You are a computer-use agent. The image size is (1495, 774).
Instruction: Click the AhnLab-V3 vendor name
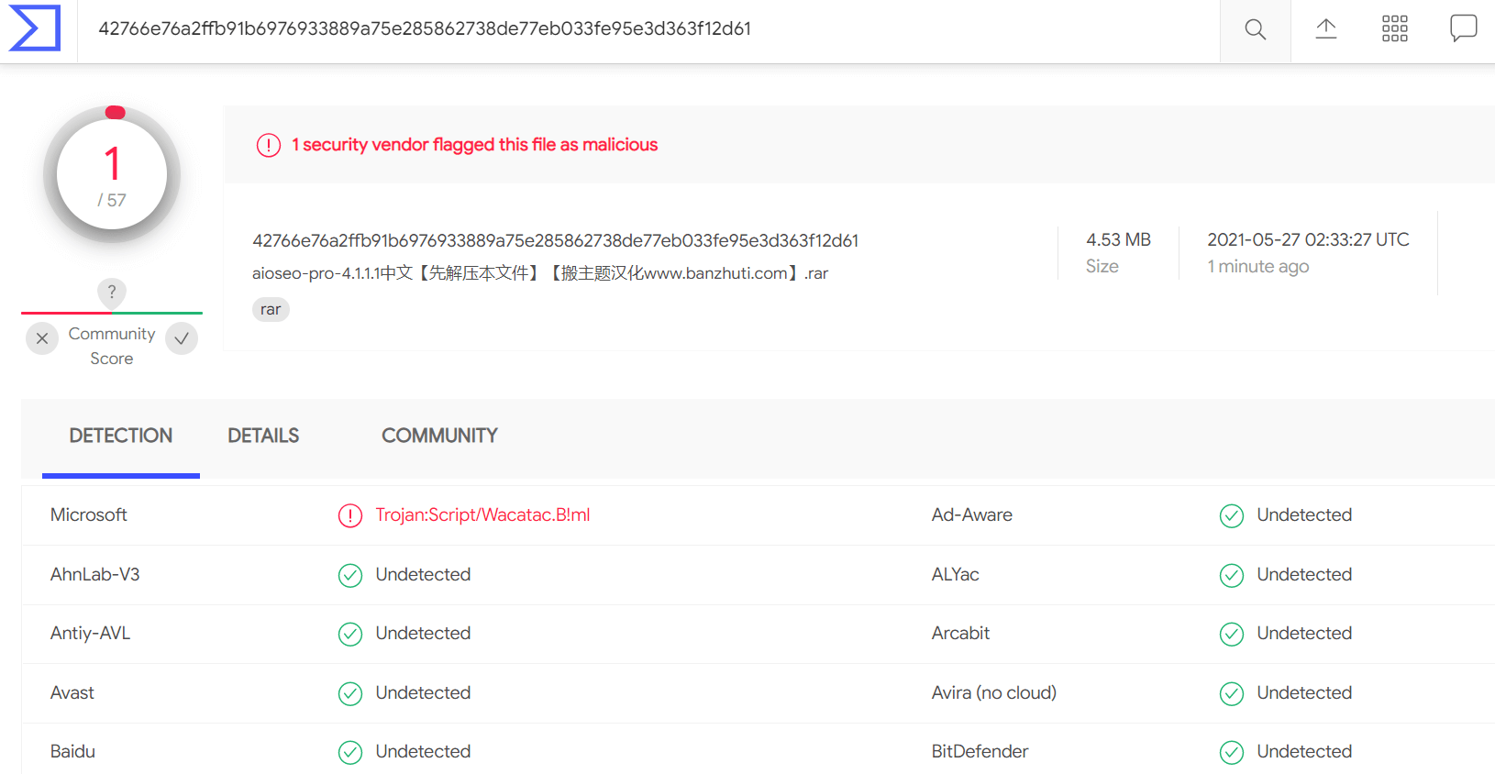[x=95, y=574]
